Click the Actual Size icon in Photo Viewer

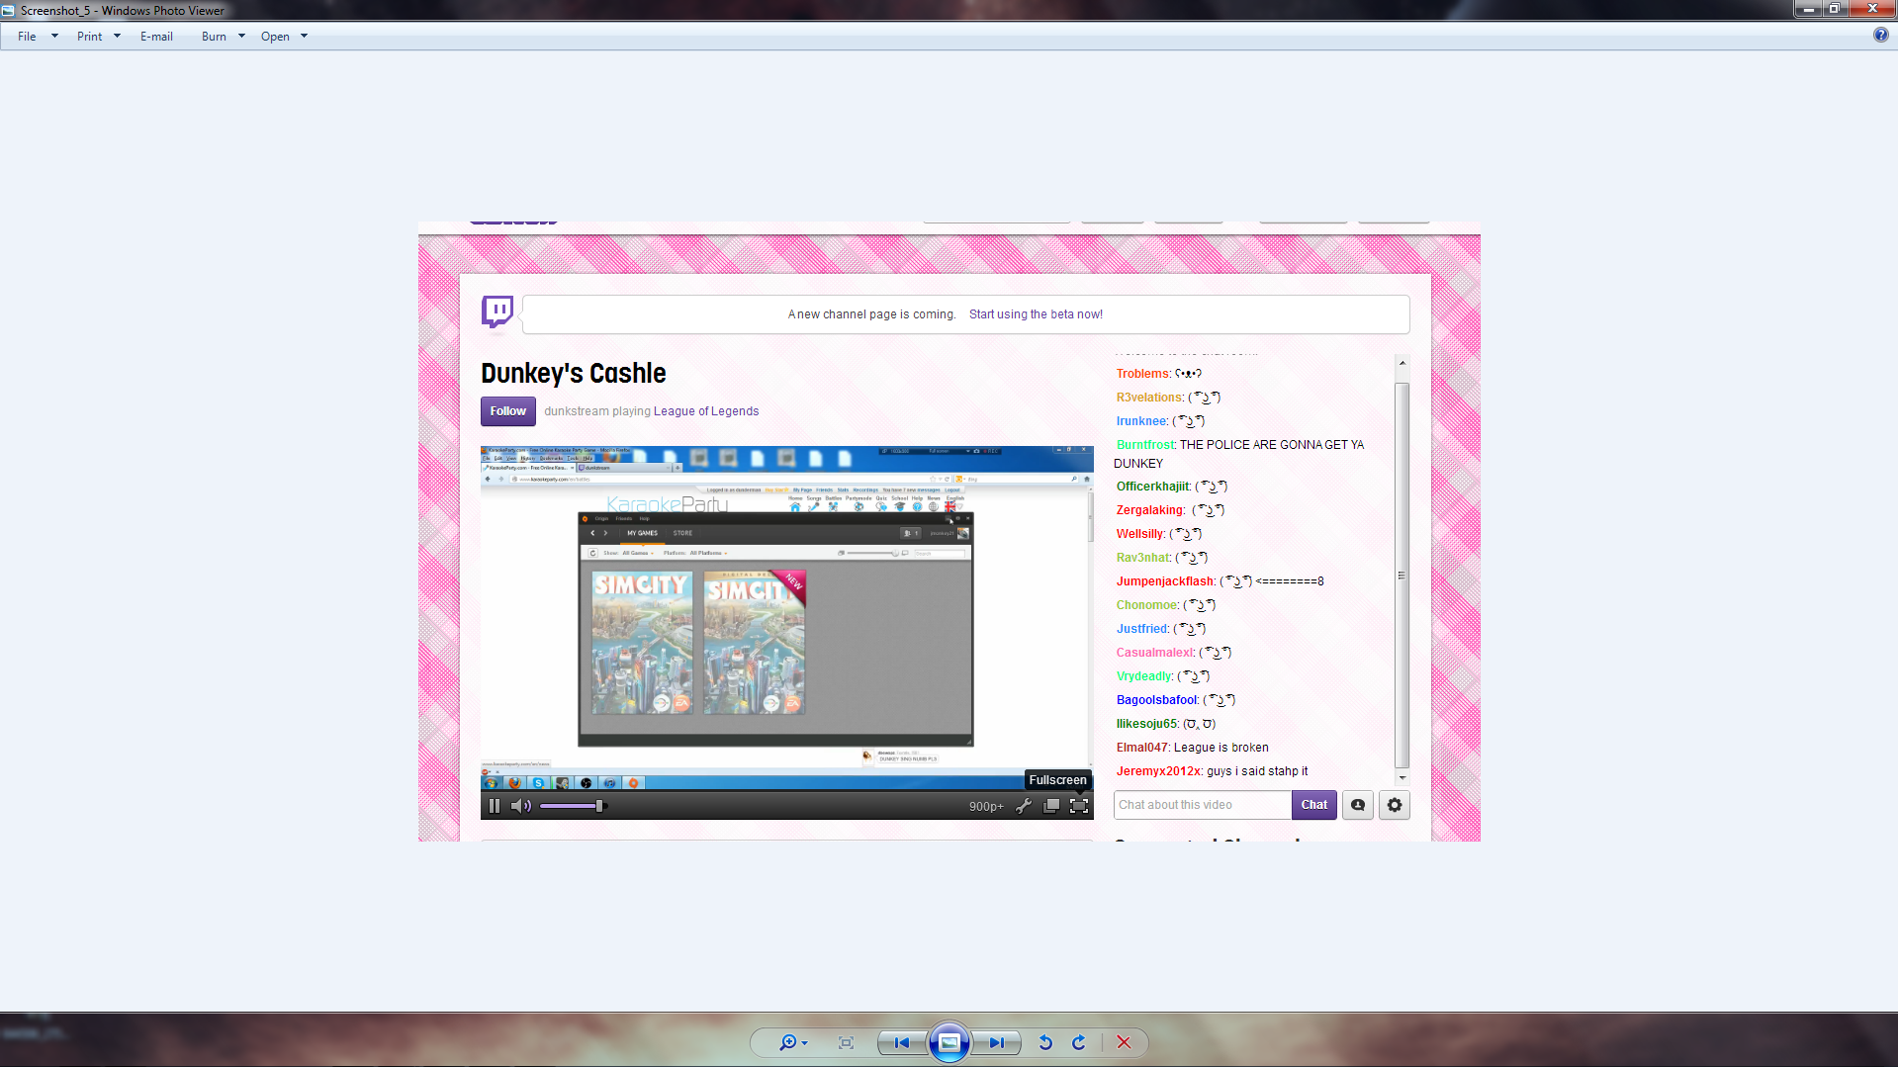click(846, 1042)
